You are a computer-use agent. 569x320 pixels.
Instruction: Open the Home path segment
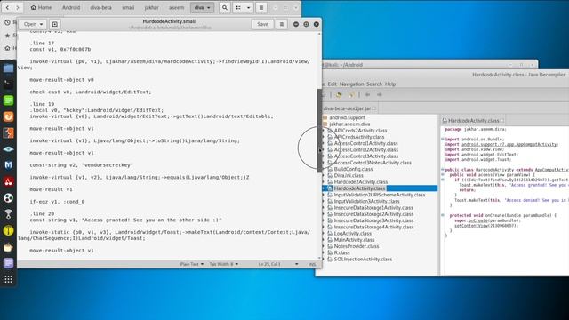pyautogui.click(x=41, y=7)
